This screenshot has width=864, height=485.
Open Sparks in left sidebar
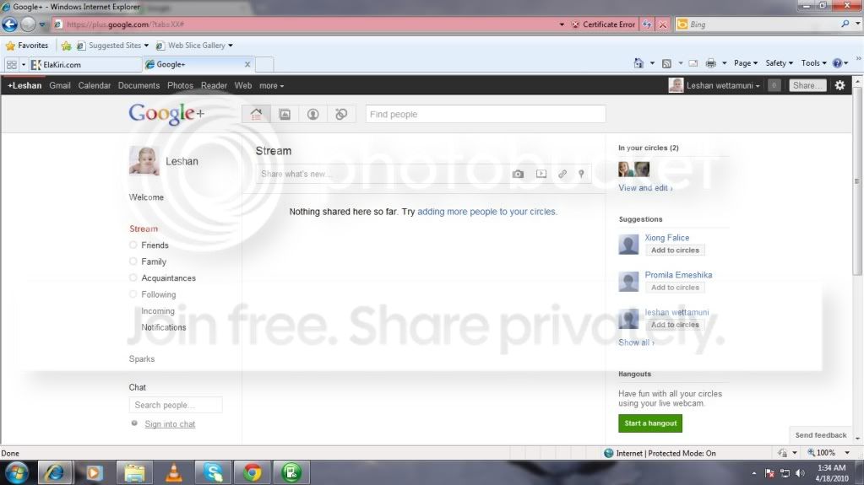coord(142,359)
